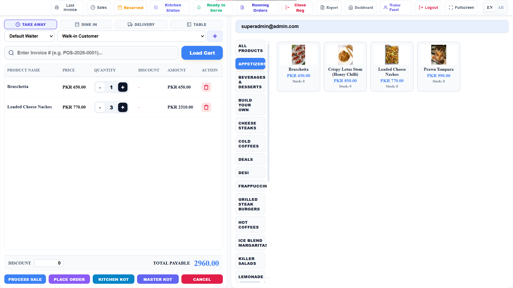Open Last Invoice printer button
513x288 pixels.
[x=67, y=7]
